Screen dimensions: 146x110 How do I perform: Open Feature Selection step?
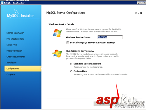tap(14, 51)
